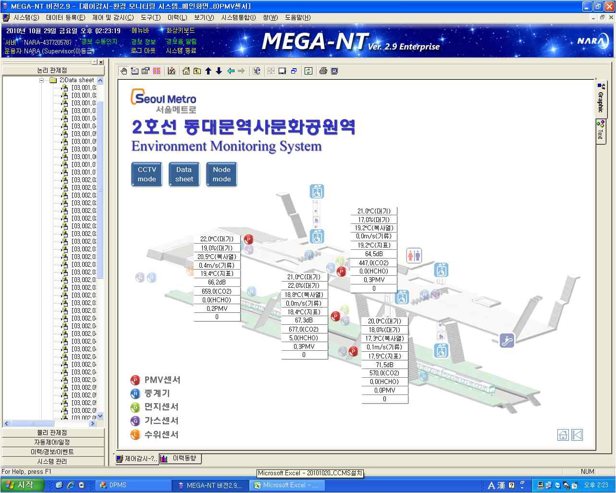Click the topmost wheelchair elevator icon on map
Image resolution: width=616 pixels, height=493 pixels.
click(317, 191)
